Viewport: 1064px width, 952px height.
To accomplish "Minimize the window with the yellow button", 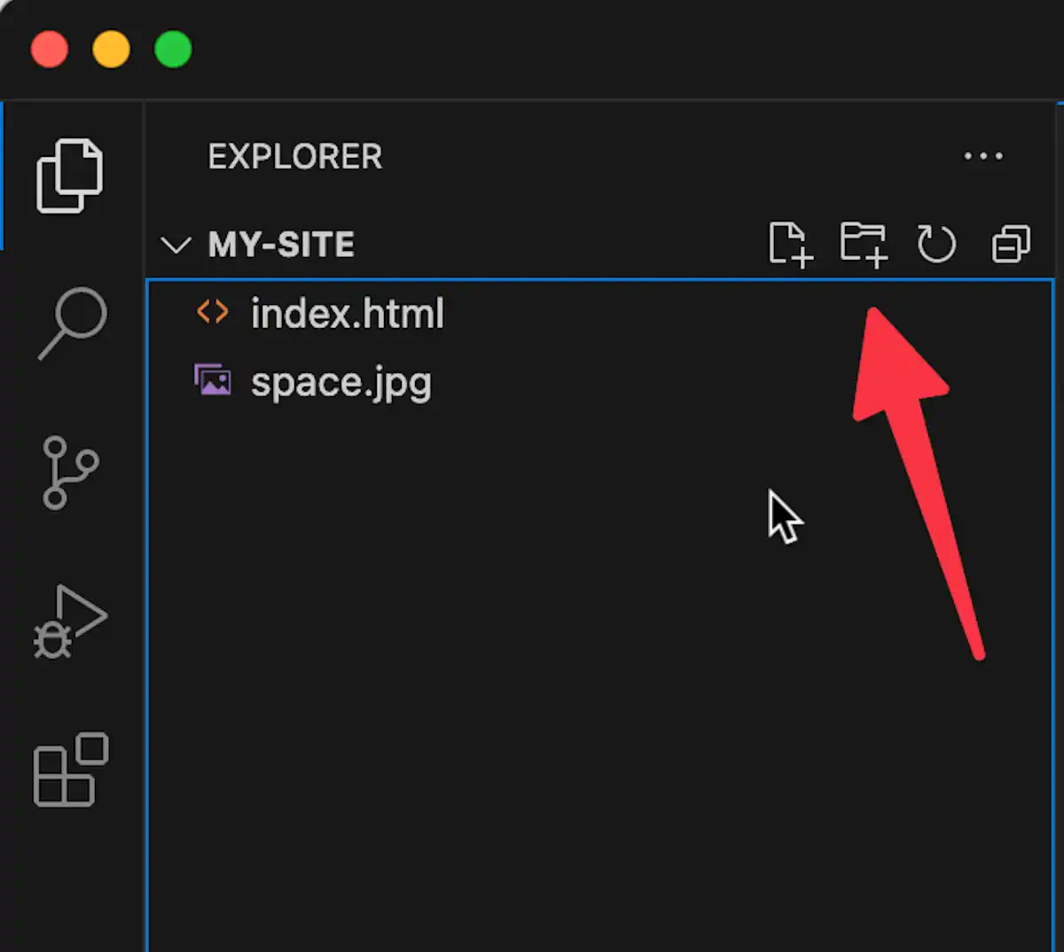I will (112, 49).
